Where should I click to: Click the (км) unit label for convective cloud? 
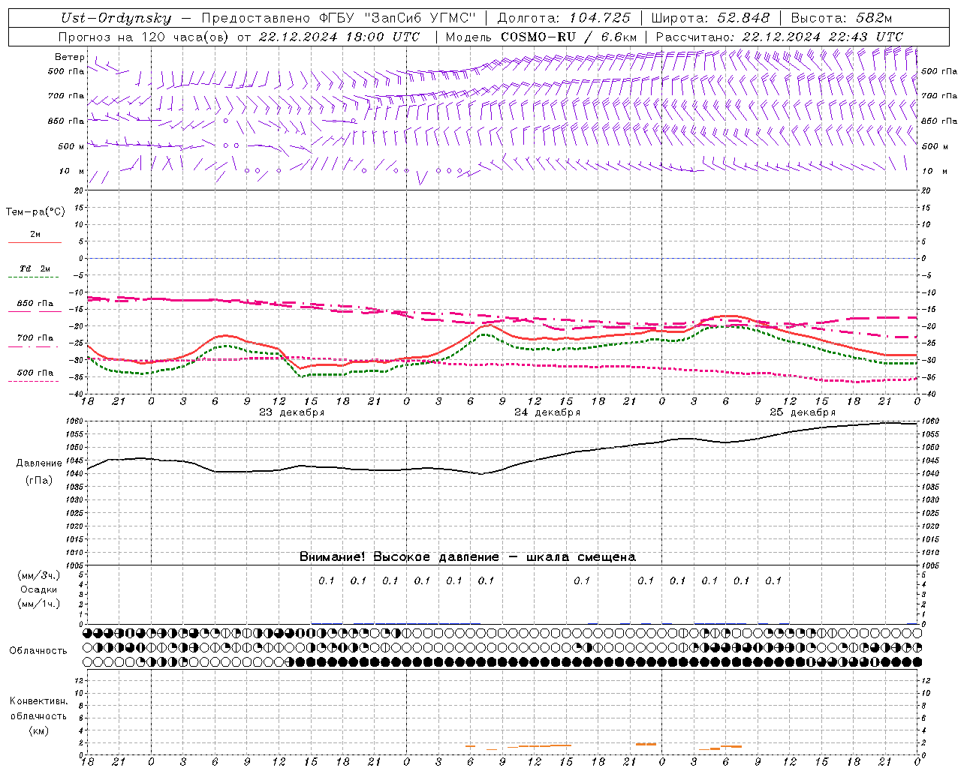38,730
